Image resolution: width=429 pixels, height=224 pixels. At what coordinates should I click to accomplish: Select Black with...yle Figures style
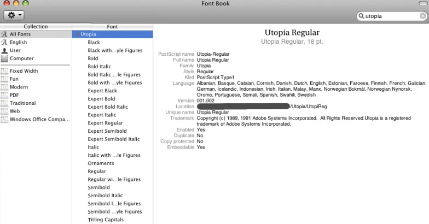[x=115, y=50]
